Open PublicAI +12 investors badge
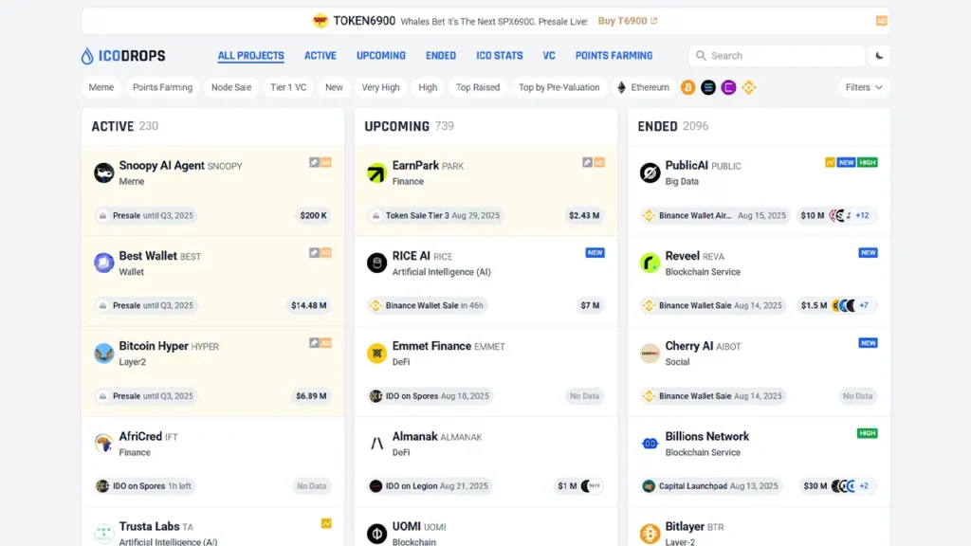Screen dimensions: 971x546 click(862, 215)
